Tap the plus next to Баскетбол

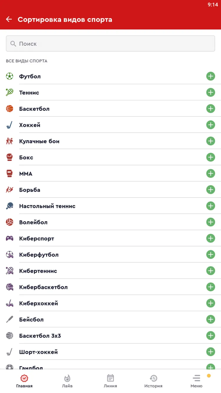pyautogui.click(x=210, y=109)
